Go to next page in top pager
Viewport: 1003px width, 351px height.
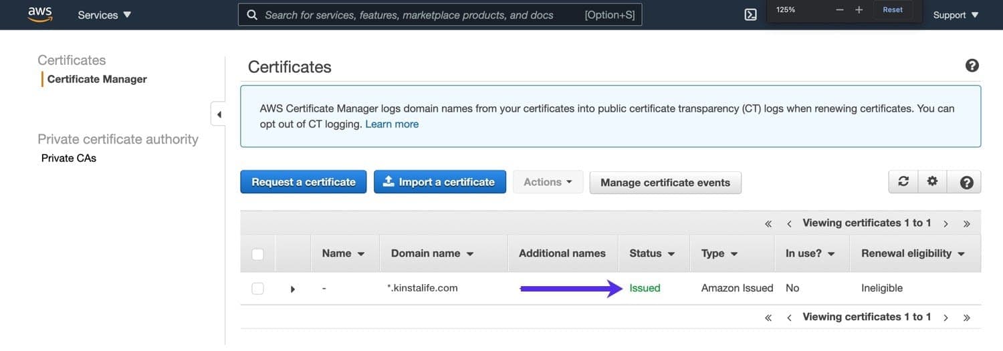945,223
